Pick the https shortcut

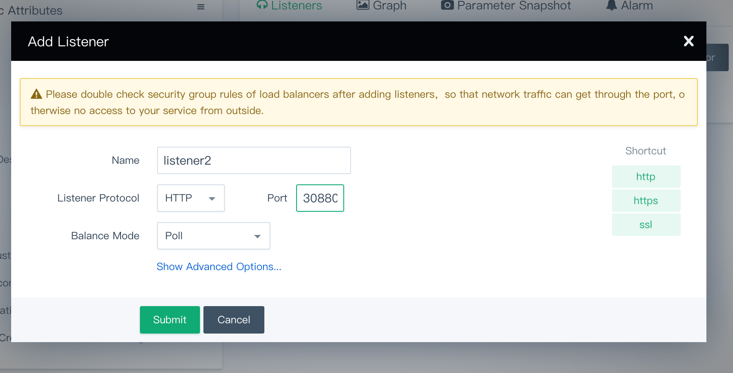646,201
